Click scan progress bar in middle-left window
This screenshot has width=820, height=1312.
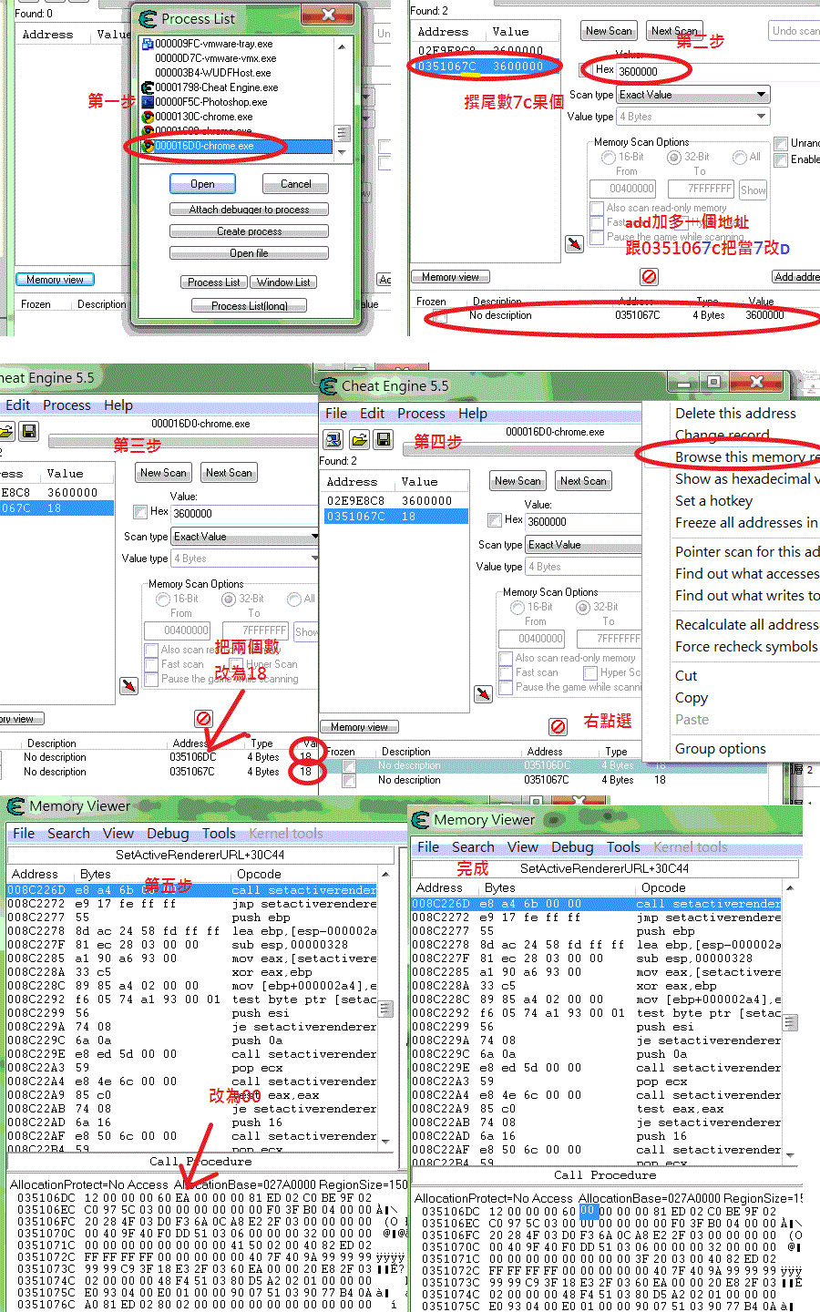click(x=182, y=443)
